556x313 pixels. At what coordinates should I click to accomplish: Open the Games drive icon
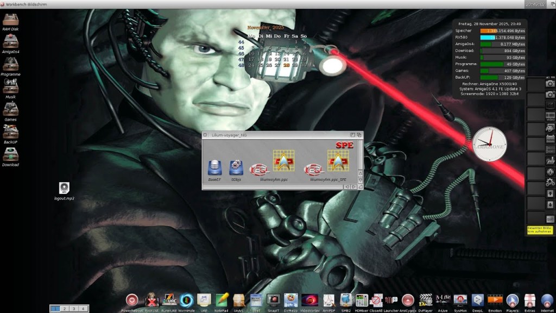[x=10, y=110]
